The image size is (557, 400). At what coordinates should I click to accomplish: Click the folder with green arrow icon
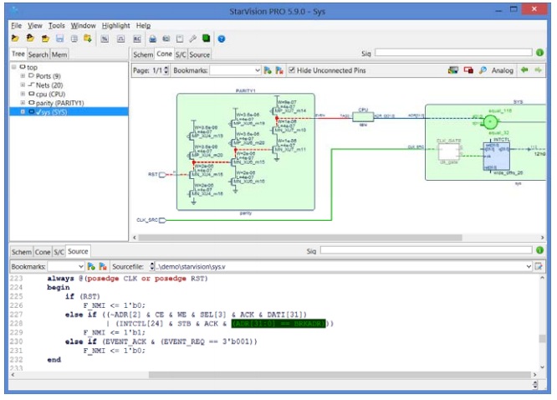click(88, 38)
